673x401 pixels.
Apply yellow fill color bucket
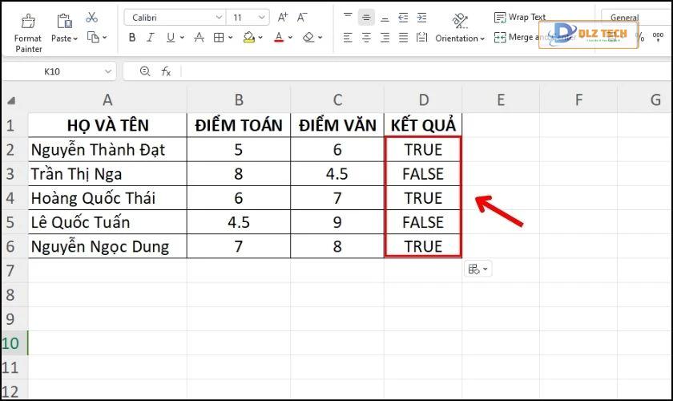(249, 38)
